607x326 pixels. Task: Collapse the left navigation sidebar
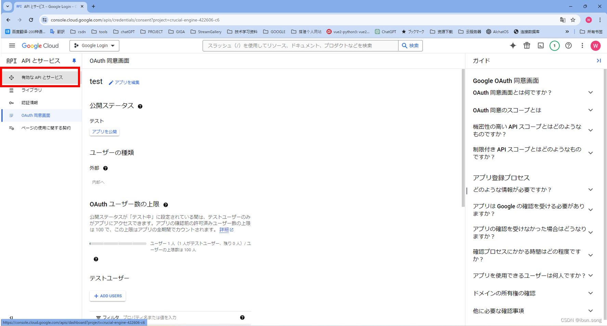pos(11,318)
